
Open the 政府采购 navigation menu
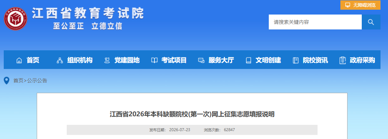coord(362,60)
